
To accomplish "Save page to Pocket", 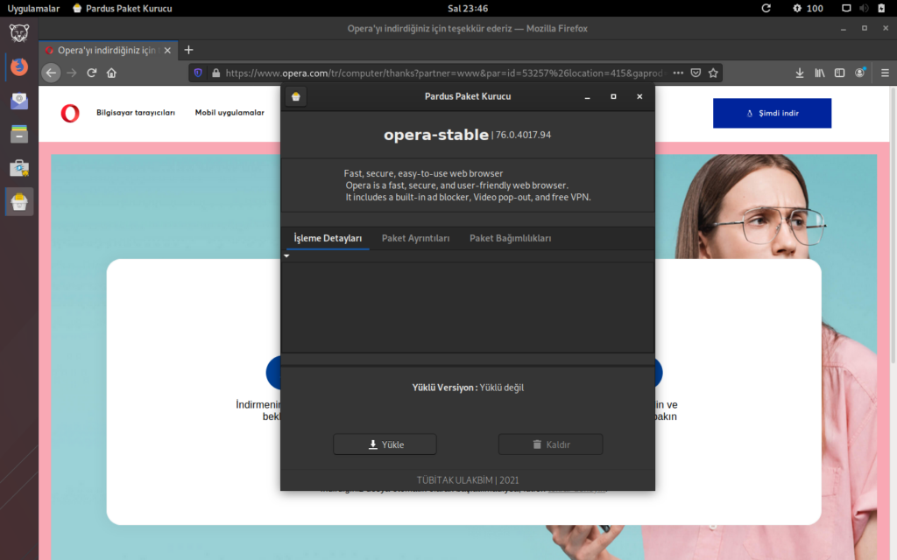I will point(696,73).
